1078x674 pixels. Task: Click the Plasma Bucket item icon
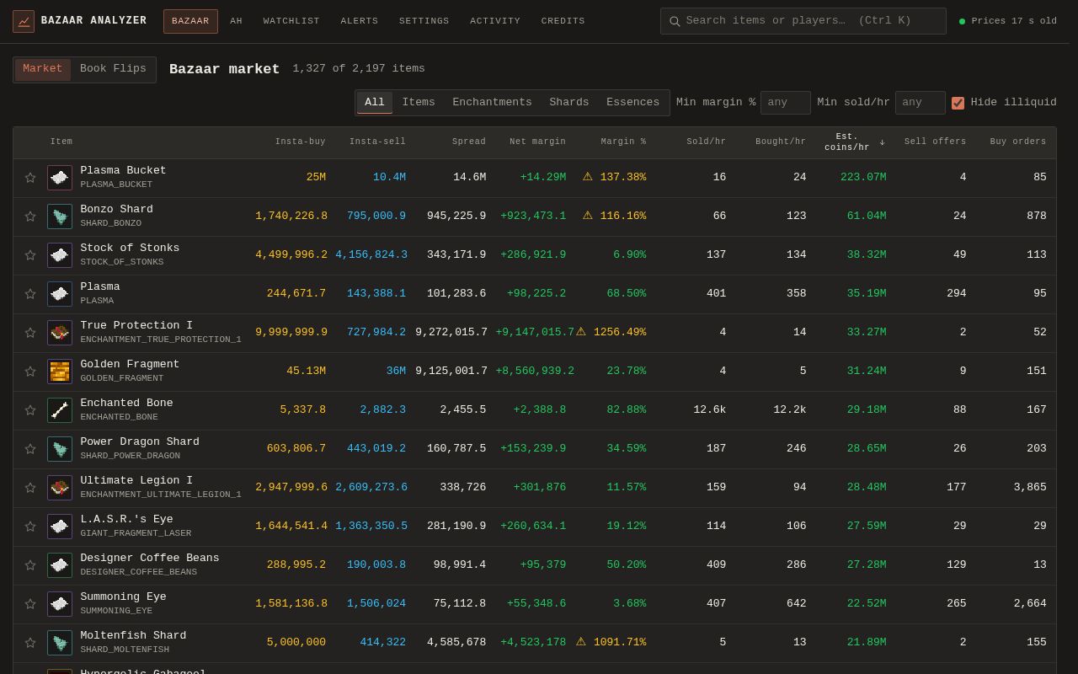(x=60, y=178)
